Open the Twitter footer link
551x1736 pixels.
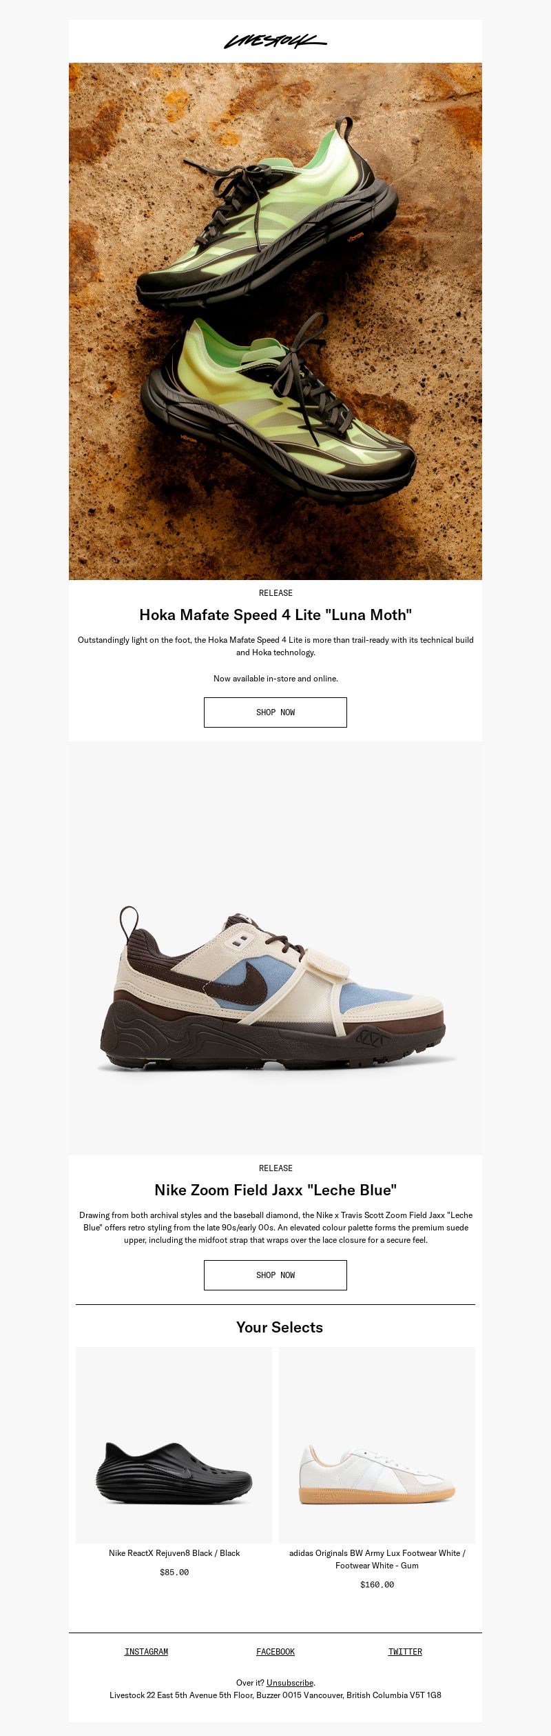pyautogui.click(x=405, y=1652)
